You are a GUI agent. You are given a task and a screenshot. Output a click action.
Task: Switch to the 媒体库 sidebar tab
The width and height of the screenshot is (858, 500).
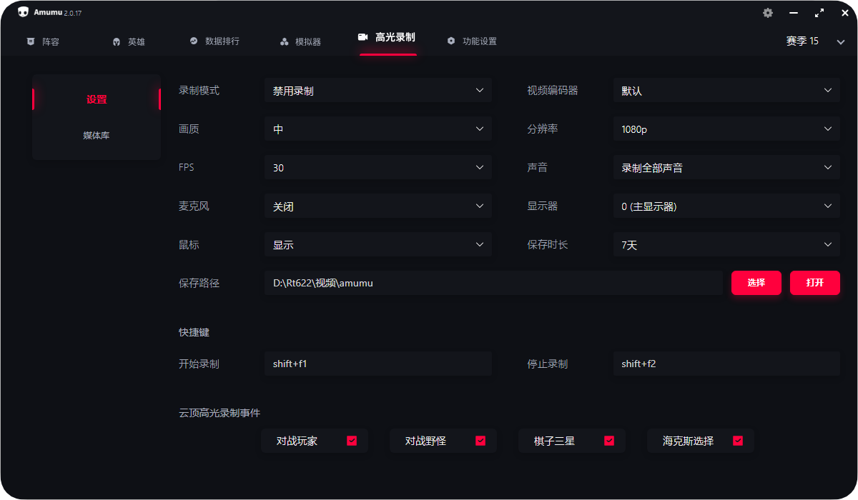point(97,135)
